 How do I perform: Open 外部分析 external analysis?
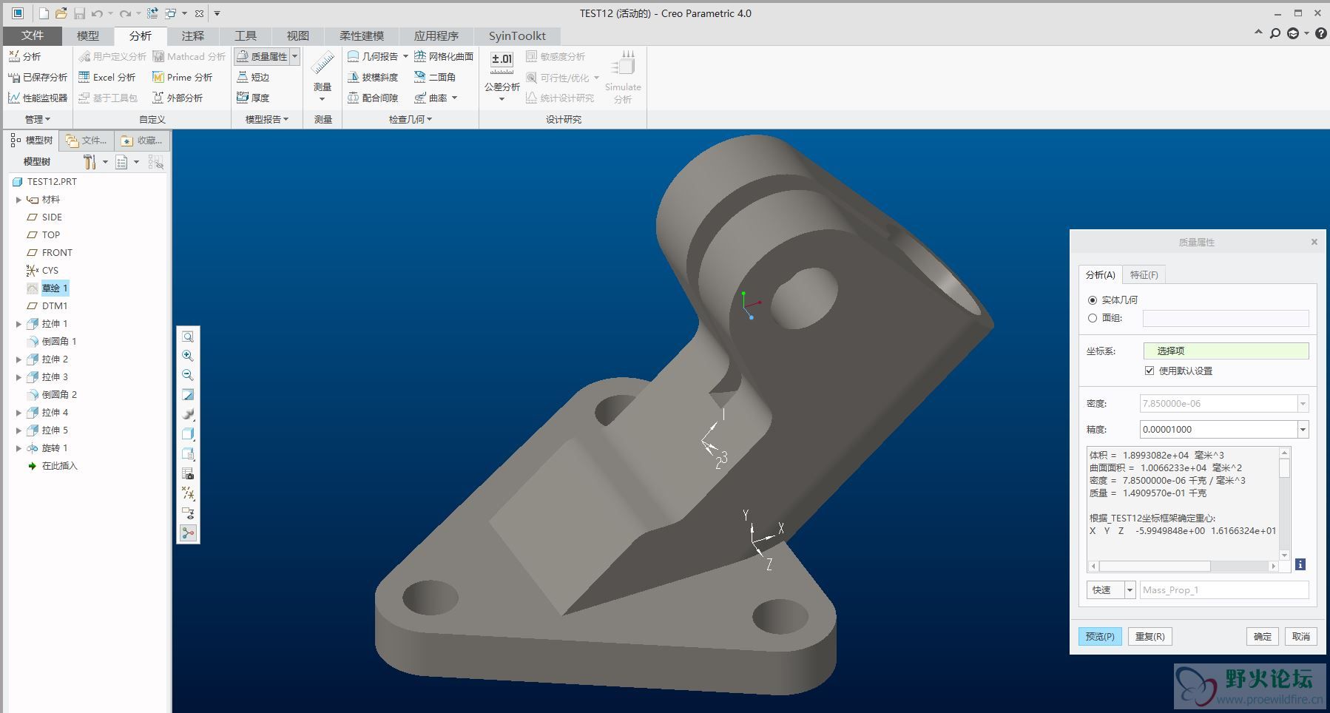click(178, 98)
